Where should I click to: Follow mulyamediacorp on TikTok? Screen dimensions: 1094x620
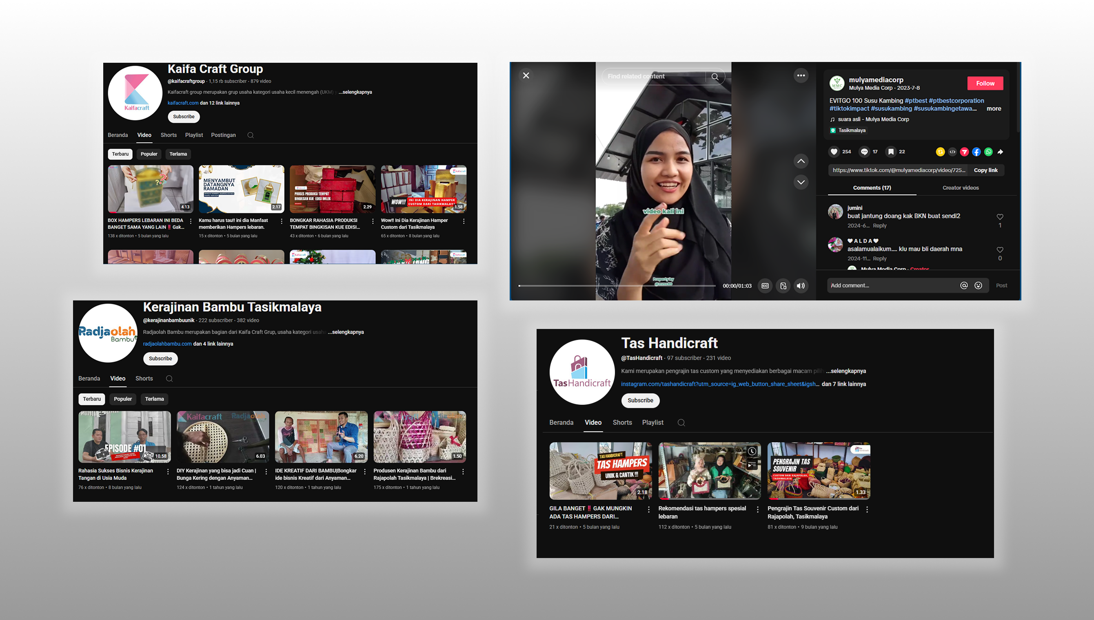coord(985,84)
